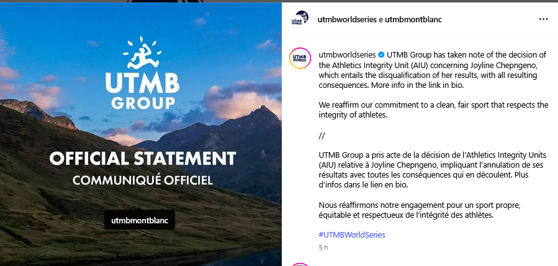The height and width of the screenshot is (266, 558).
Task: View utmbworldseries story via ringed caption avatar
Action: [x=300, y=58]
